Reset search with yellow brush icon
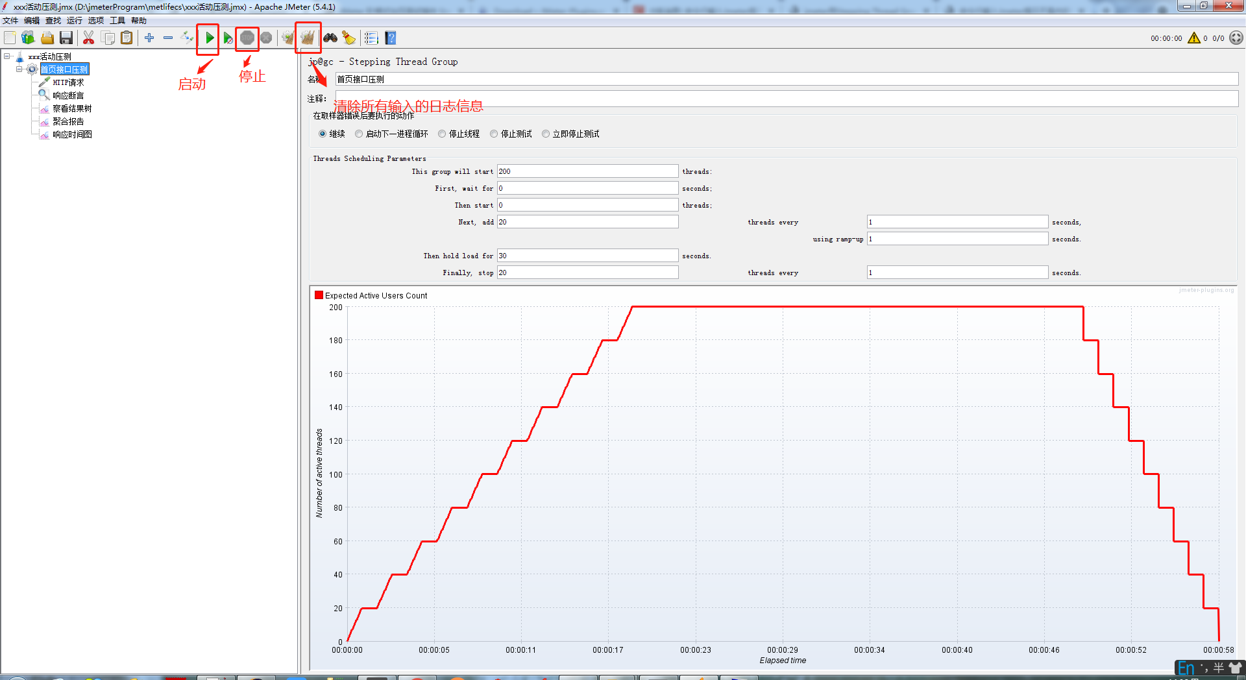The width and height of the screenshot is (1246, 680). pos(349,38)
